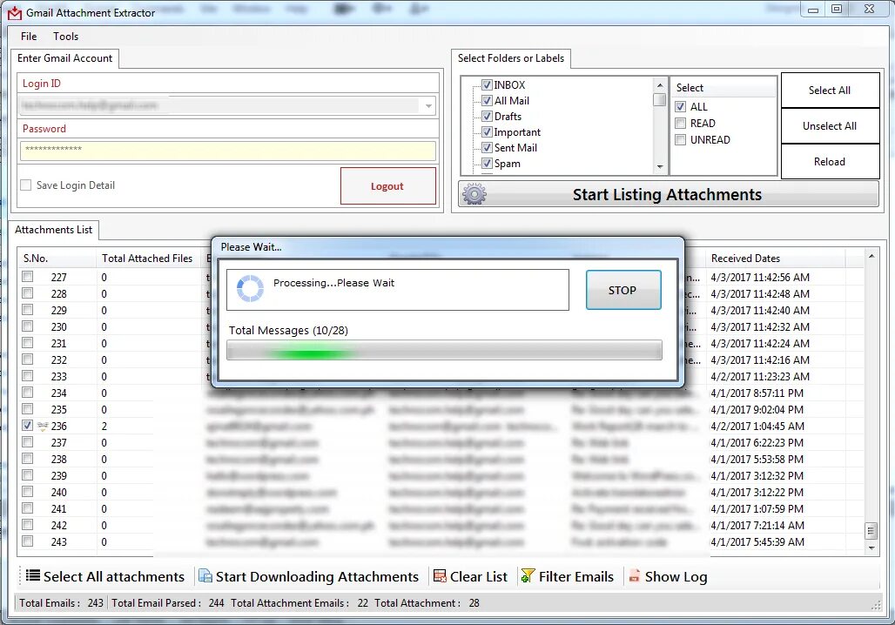Click Show Log toolbar button

668,576
